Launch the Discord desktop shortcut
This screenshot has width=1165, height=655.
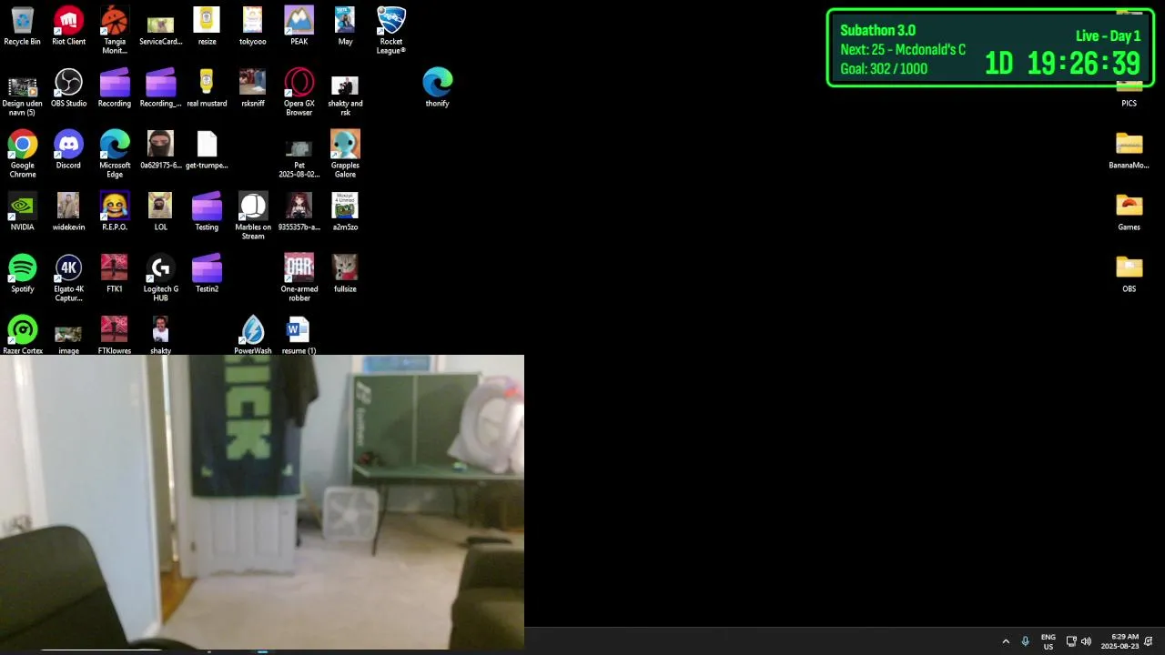coord(68,150)
